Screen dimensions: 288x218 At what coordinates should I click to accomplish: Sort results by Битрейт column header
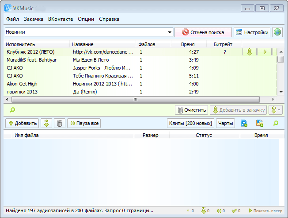click(224, 44)
